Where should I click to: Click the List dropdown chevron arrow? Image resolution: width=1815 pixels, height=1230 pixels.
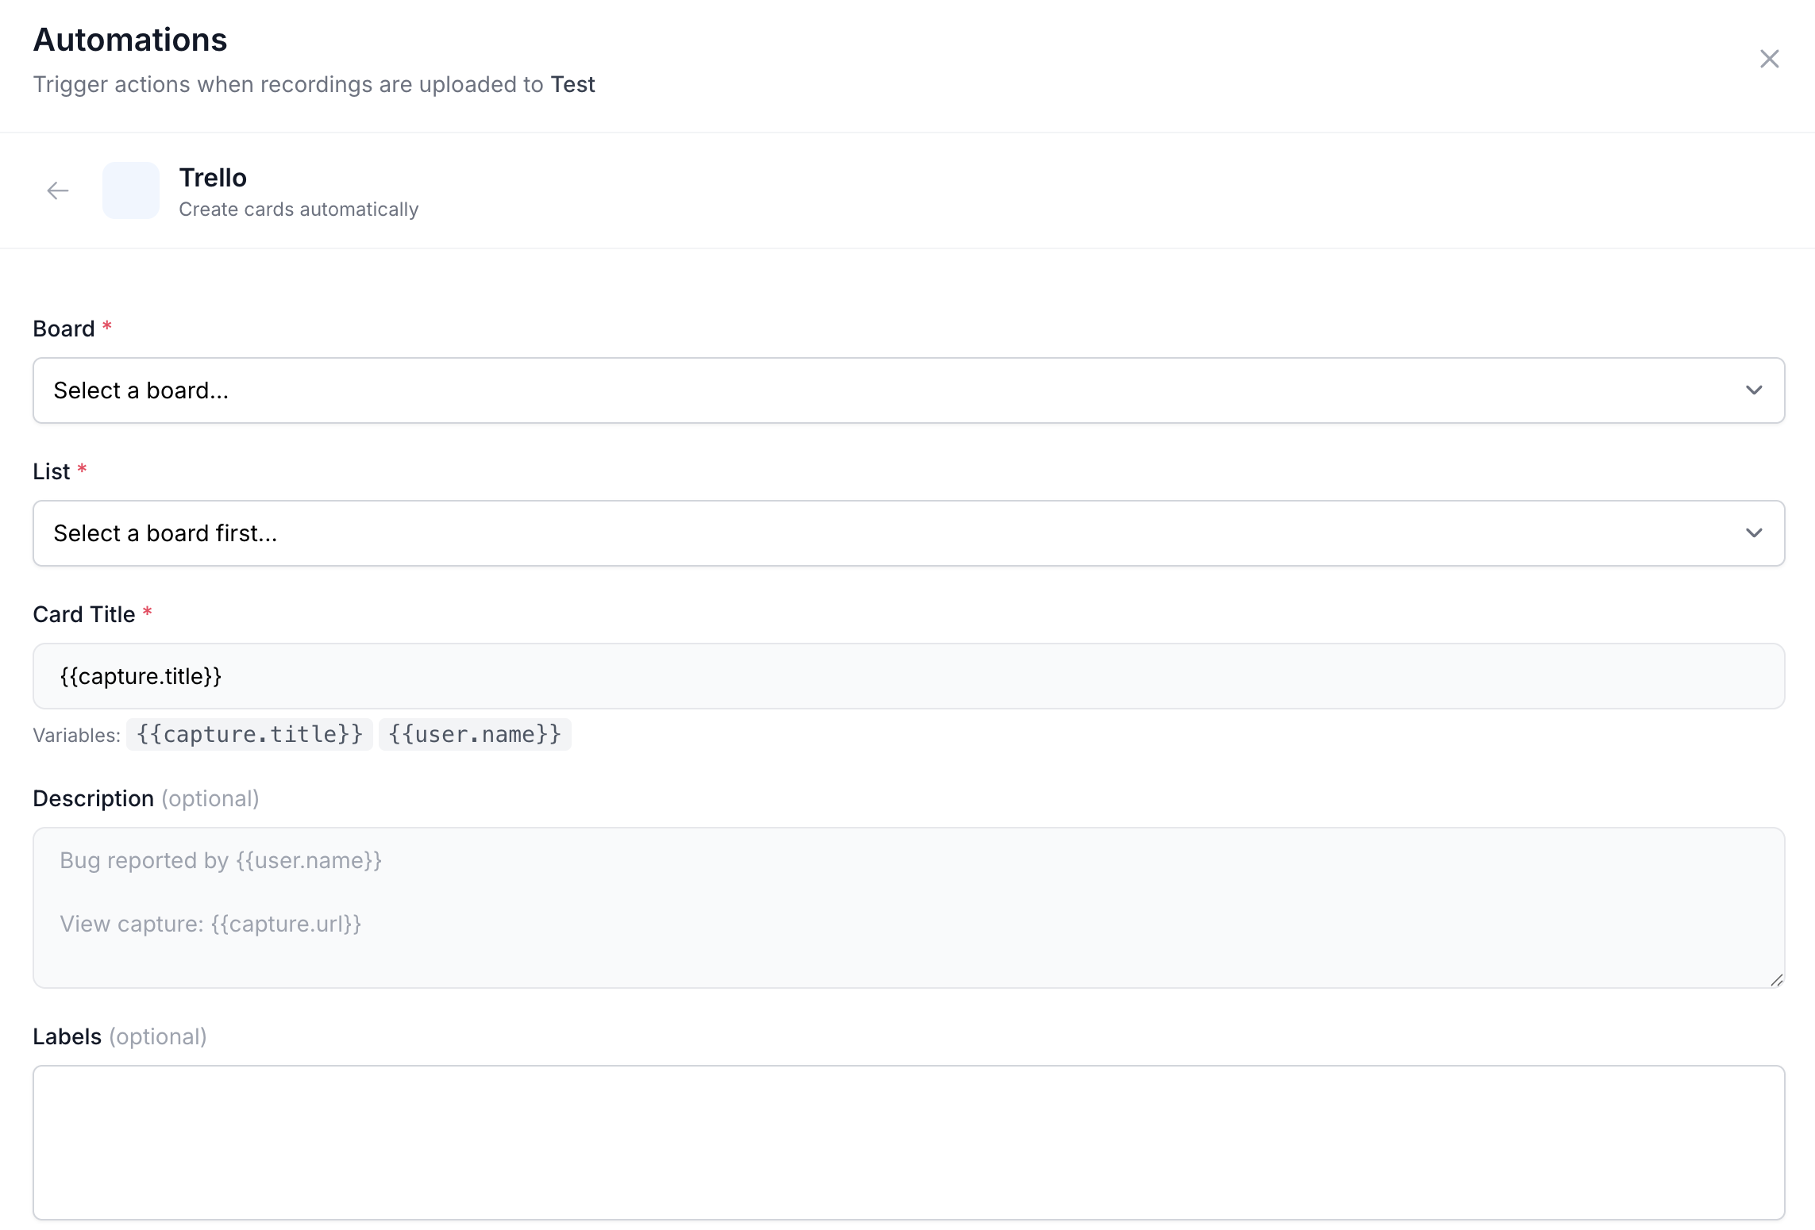(1754, 533)
